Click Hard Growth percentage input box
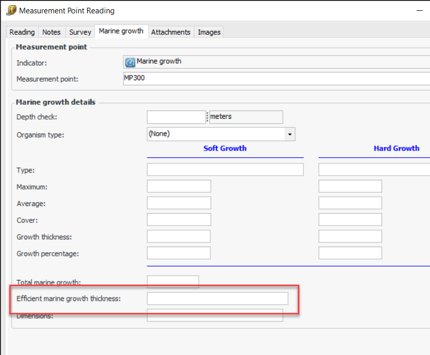Image resolution: width=430 pixels, height=355 pixels. (350, 253)
